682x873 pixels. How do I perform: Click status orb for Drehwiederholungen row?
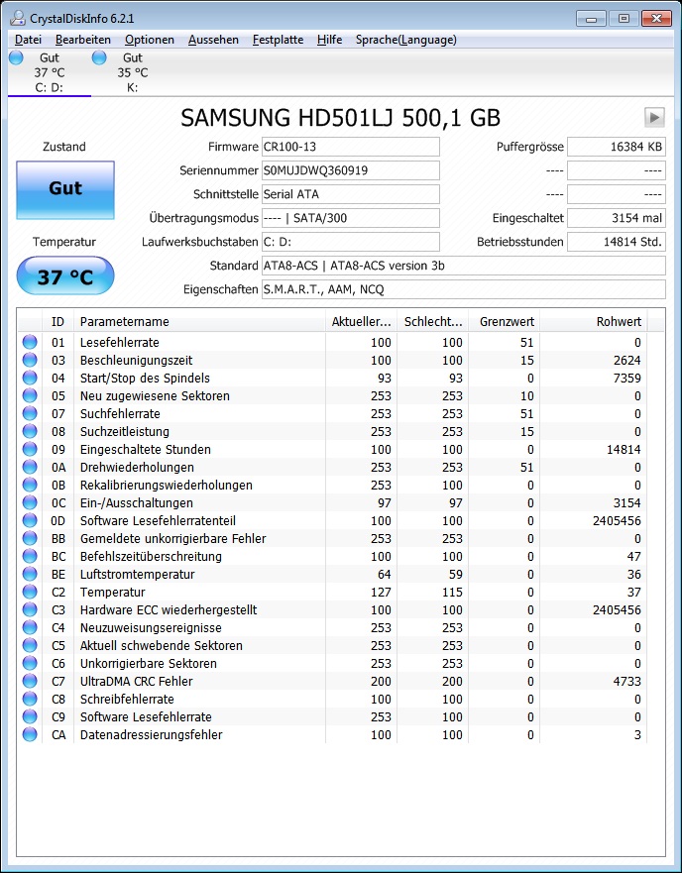[x=30, y=467]
